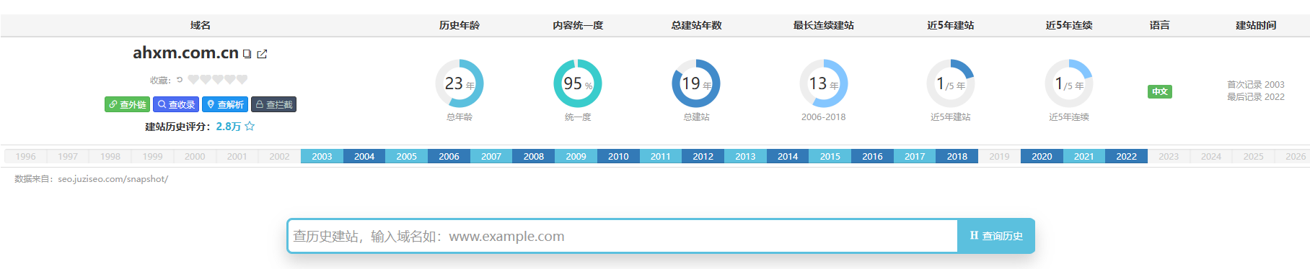Viewport: 1310px width, 269px height.
Task: Copy the ahxm.com.cn domain name
Action: [x=247, y=54]
